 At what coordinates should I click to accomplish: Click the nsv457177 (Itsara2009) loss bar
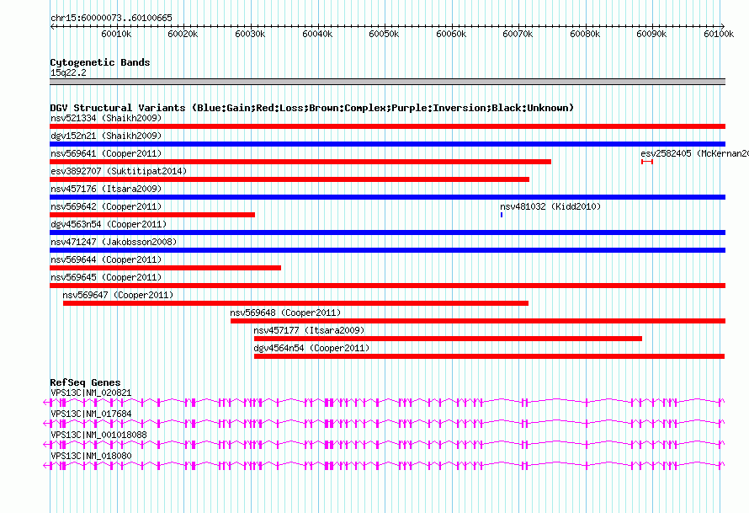(x=448, y=339)
